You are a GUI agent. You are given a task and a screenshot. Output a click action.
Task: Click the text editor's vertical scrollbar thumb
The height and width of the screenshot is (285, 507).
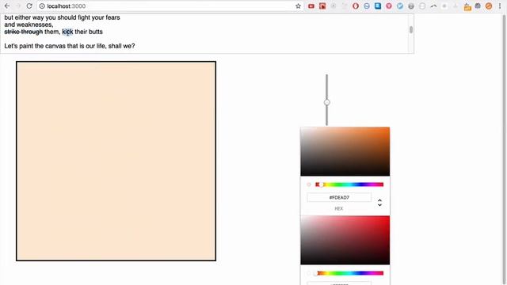(411, 29)
